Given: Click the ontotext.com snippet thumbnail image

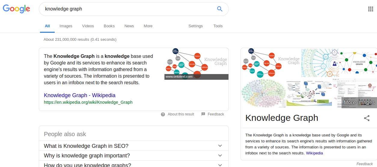Looking at the screenshot, I should (196, 64).
